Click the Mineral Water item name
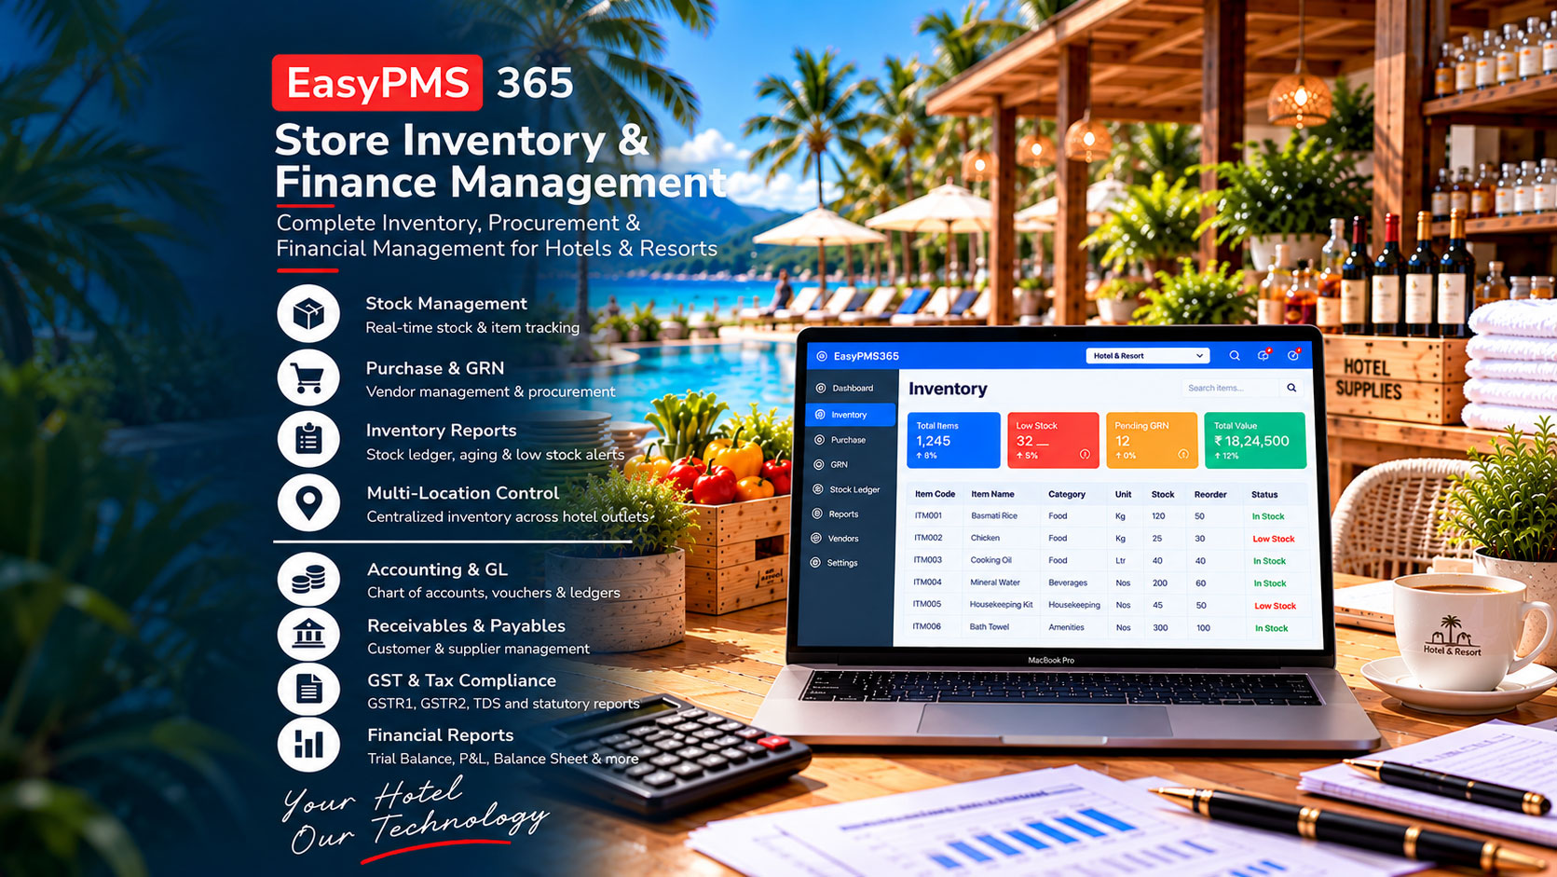1557x877 pixels. pyautogui.click(x=995, y=582)
